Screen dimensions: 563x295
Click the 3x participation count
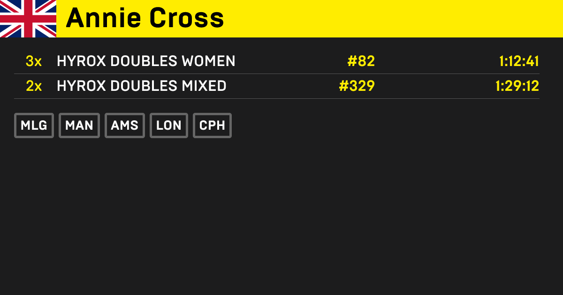point(34,61)
